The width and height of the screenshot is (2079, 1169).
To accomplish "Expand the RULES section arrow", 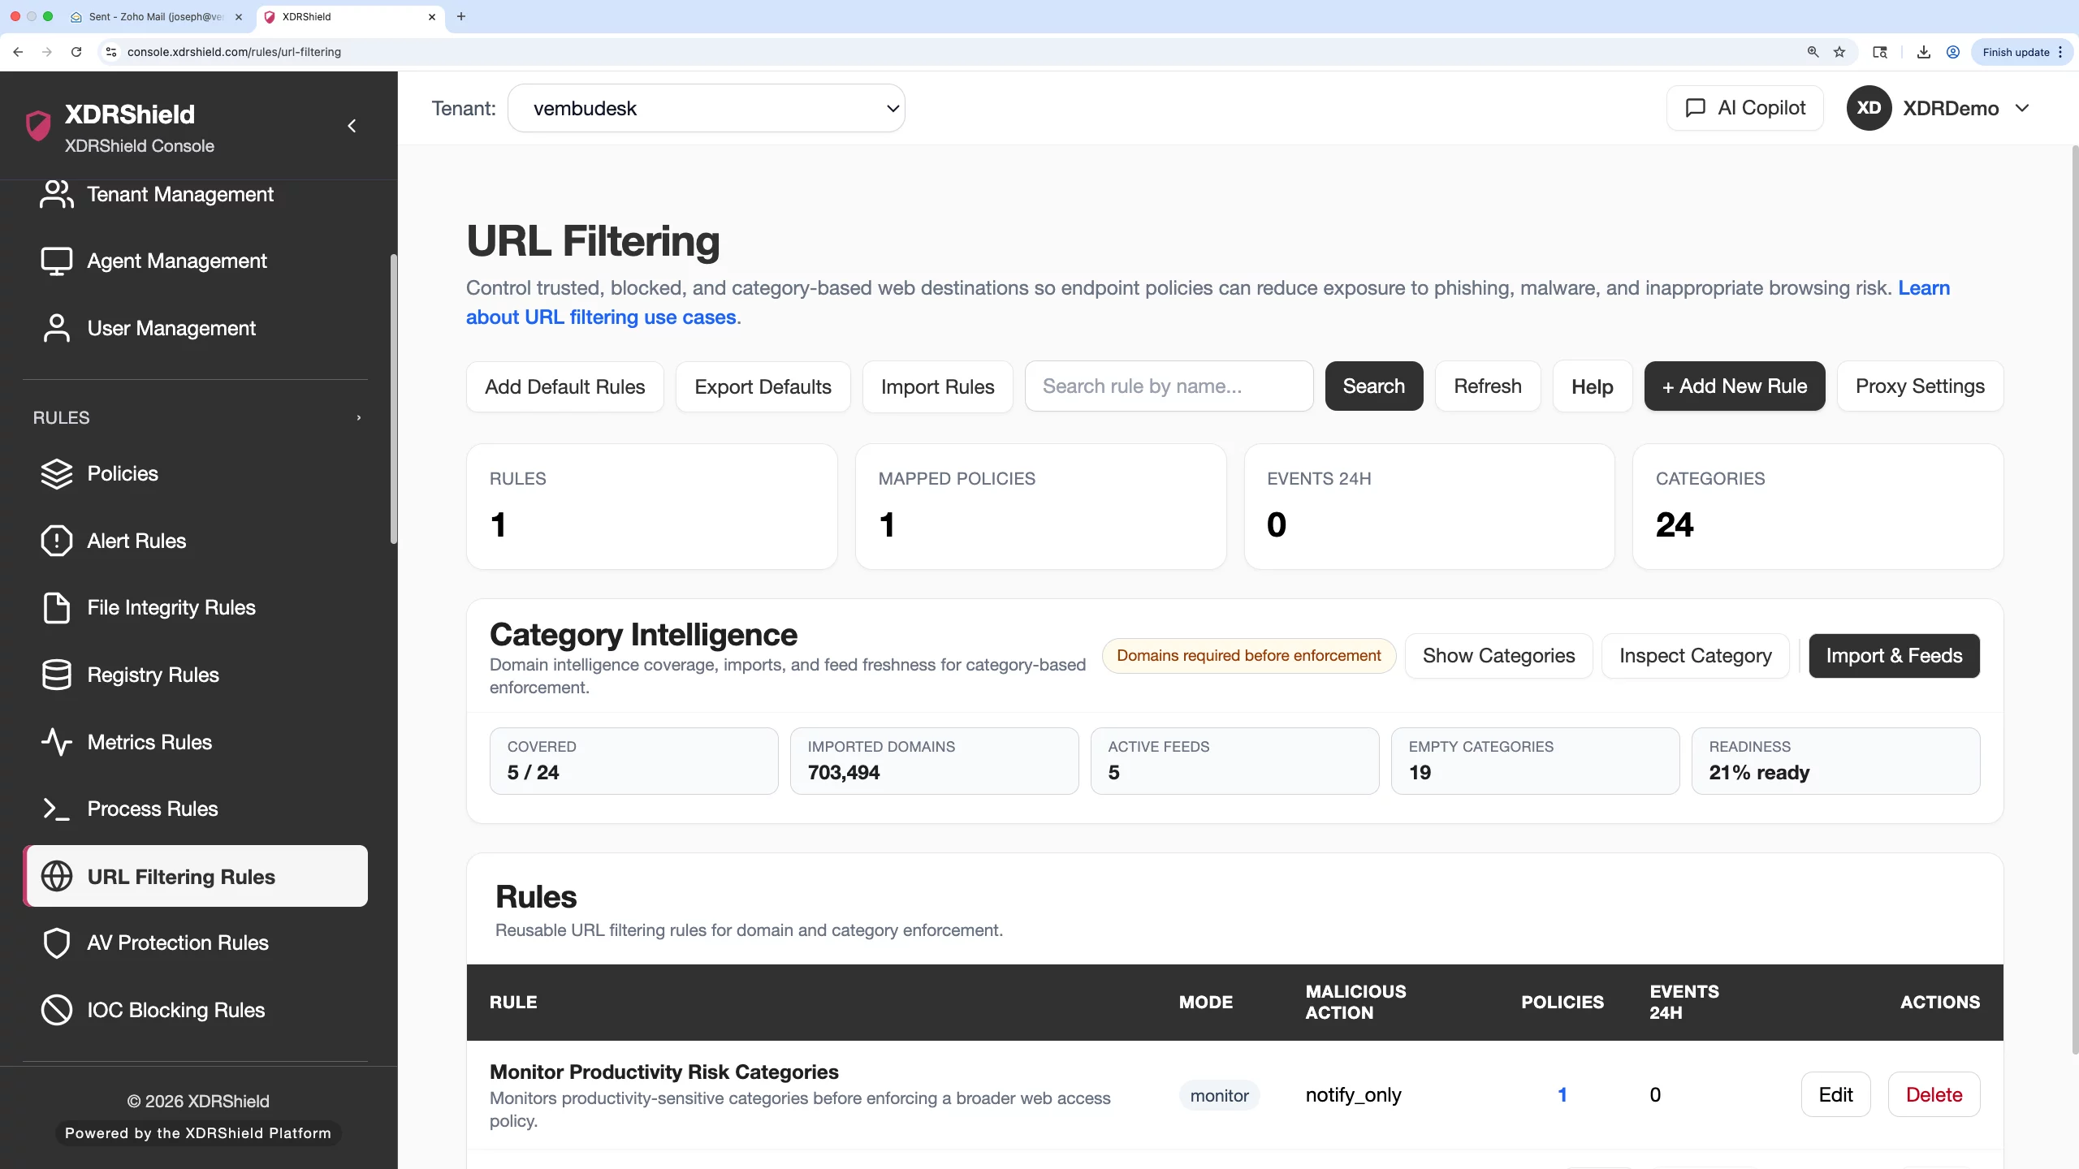I will 358,418.
